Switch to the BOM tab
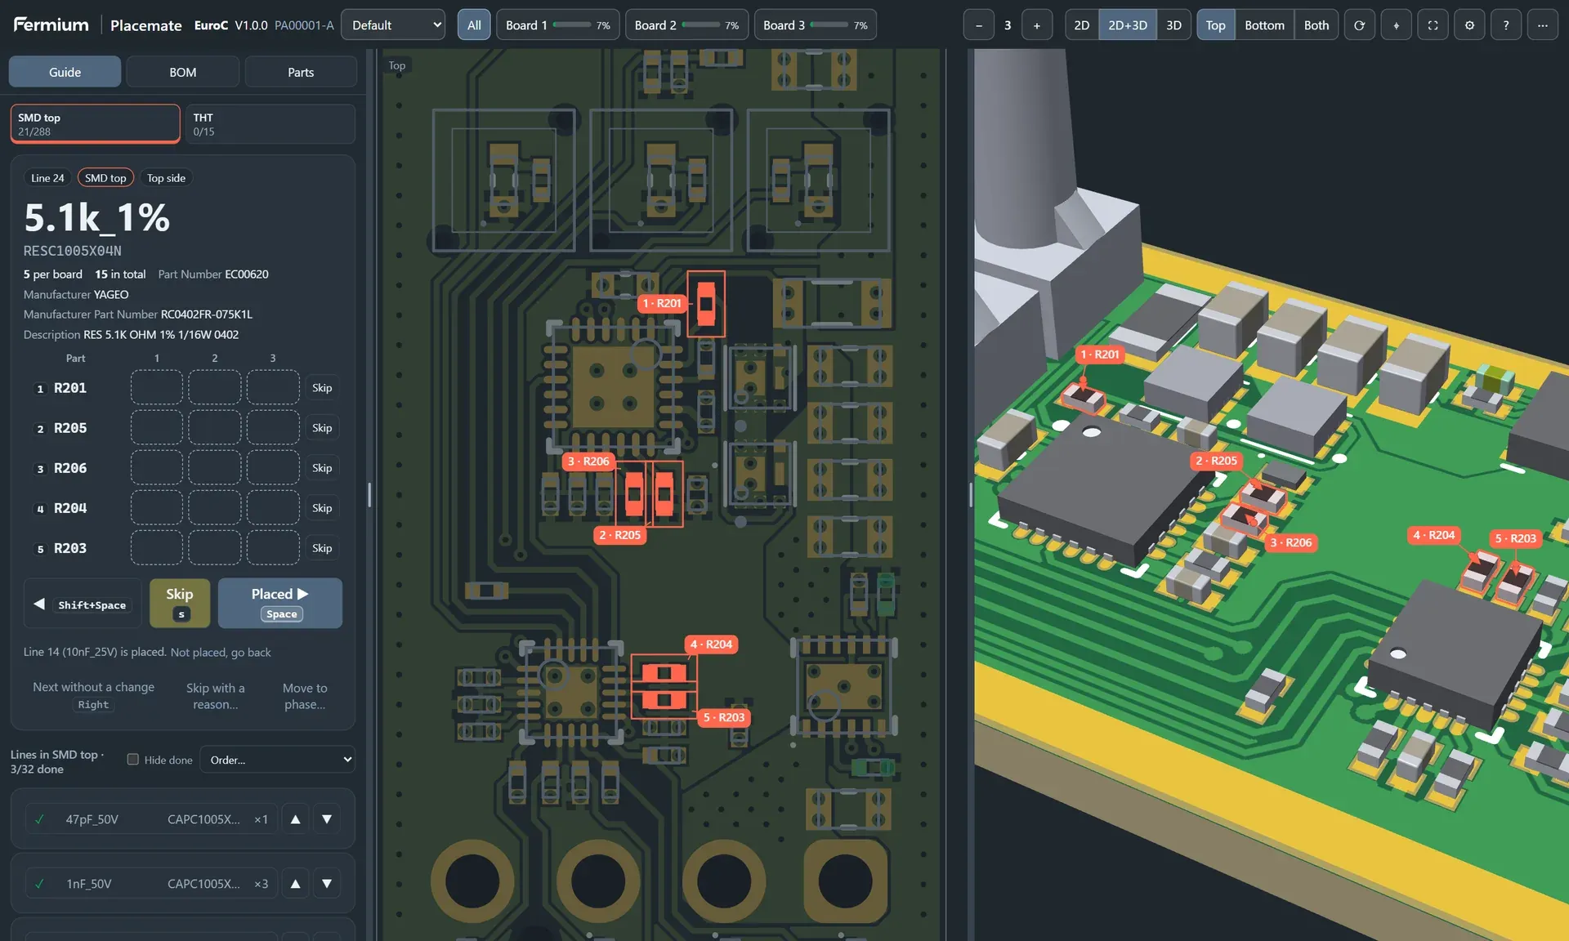 click(x=183, y=72)
